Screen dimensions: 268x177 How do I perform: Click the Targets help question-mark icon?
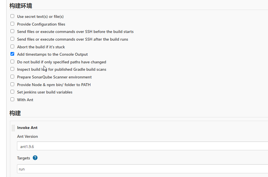pos(35,158)
